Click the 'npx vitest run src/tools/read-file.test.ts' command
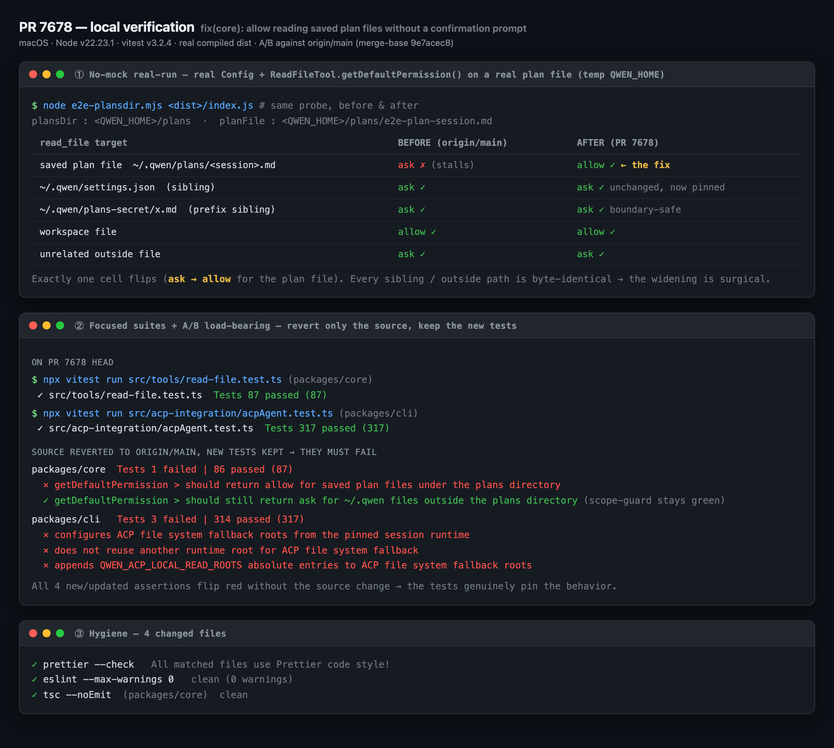Image resolution: width=834 pixels, height=748 pixels. [162, 379]
